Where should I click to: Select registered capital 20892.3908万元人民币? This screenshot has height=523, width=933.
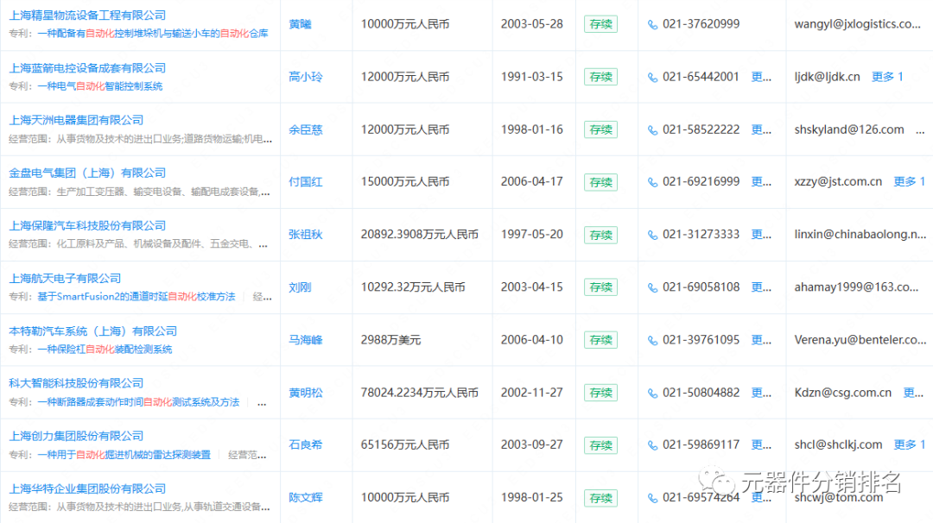(420, 234)
